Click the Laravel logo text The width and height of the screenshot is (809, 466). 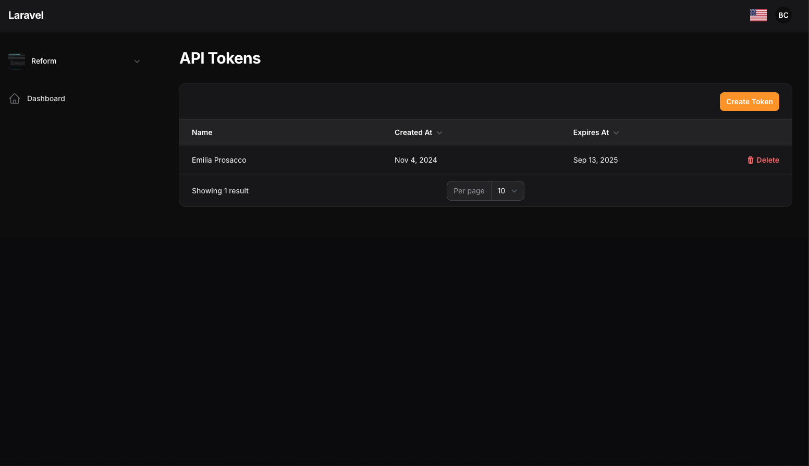click(x=26, y=15)
